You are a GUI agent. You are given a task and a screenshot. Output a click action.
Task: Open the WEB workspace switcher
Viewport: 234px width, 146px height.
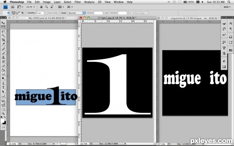227,7
